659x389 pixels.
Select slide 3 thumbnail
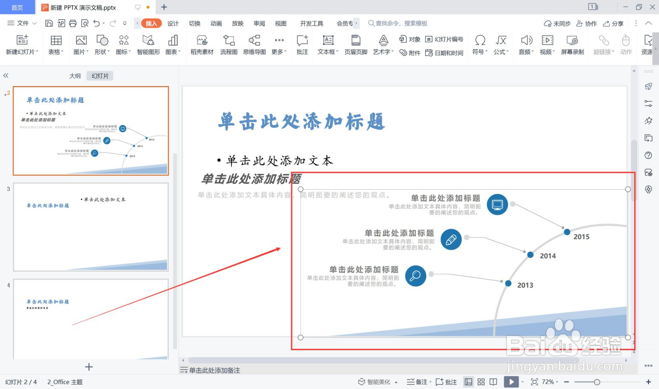pos(91,227)
